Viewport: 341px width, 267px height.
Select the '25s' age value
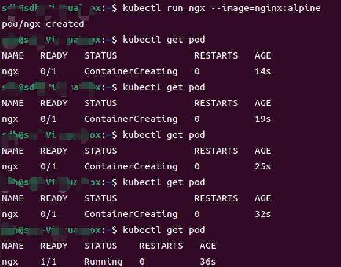(x=263, y=166)
